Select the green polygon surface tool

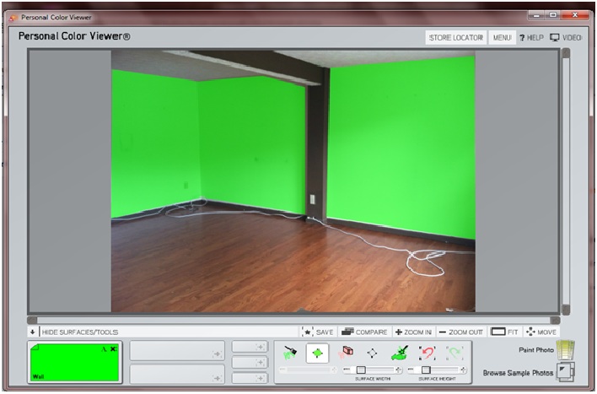(317, 354)
